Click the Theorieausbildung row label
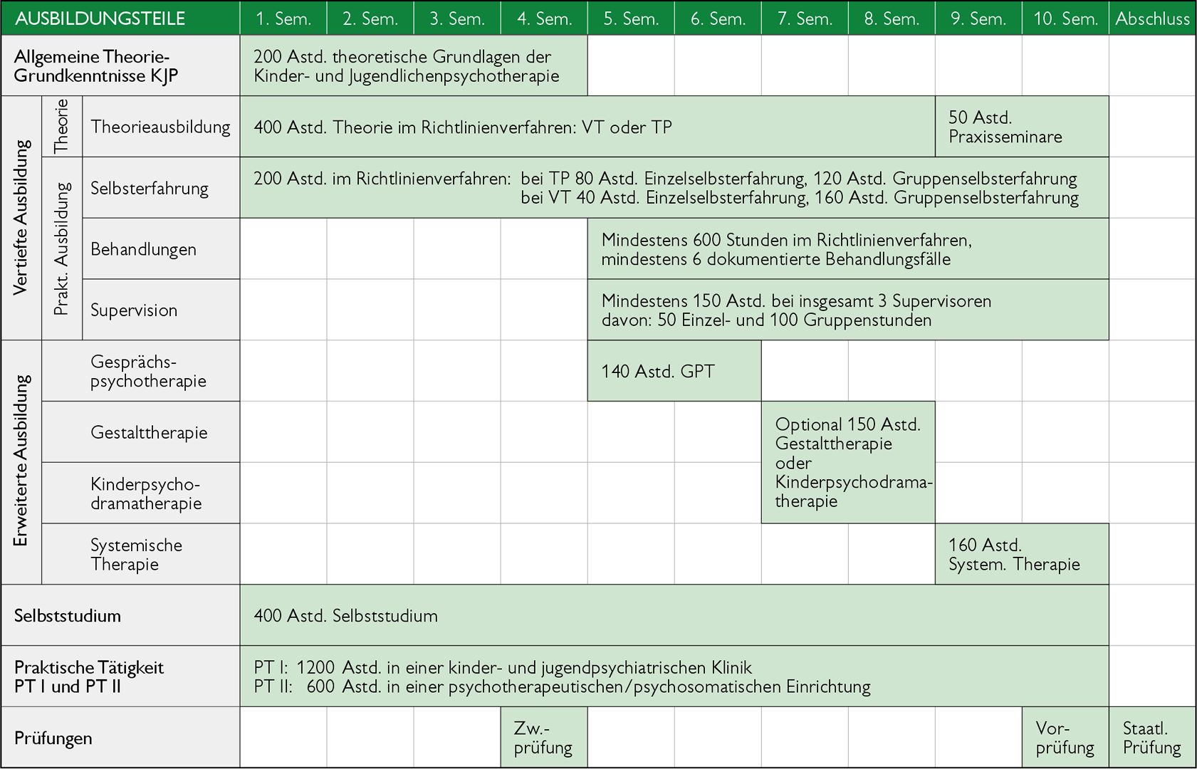1197x769 pixels. point(160,127)
